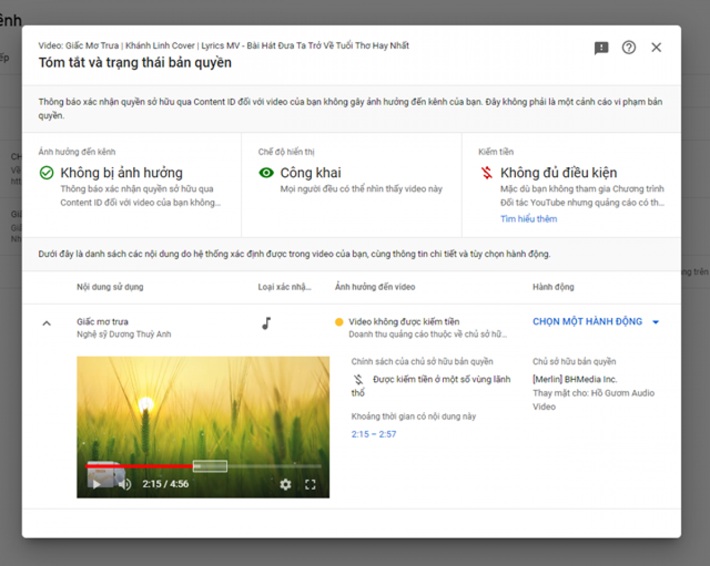Close the copyright summary dialog
Screen dimensions: 710x566
coord(656,48)
